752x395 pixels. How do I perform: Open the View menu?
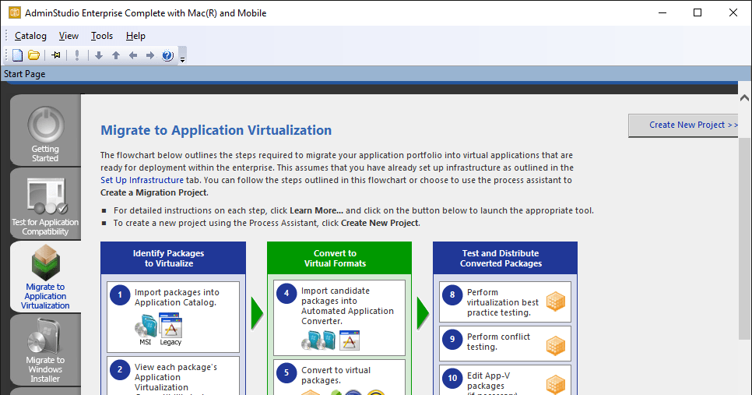(x=69, y=36)
